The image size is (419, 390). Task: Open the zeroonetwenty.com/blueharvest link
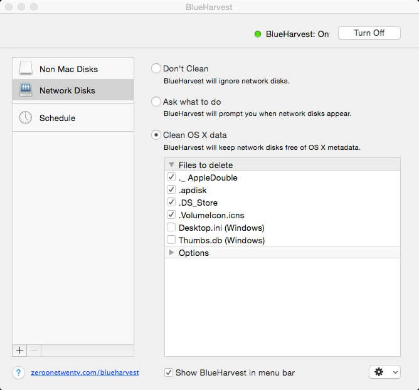[85, 372]
